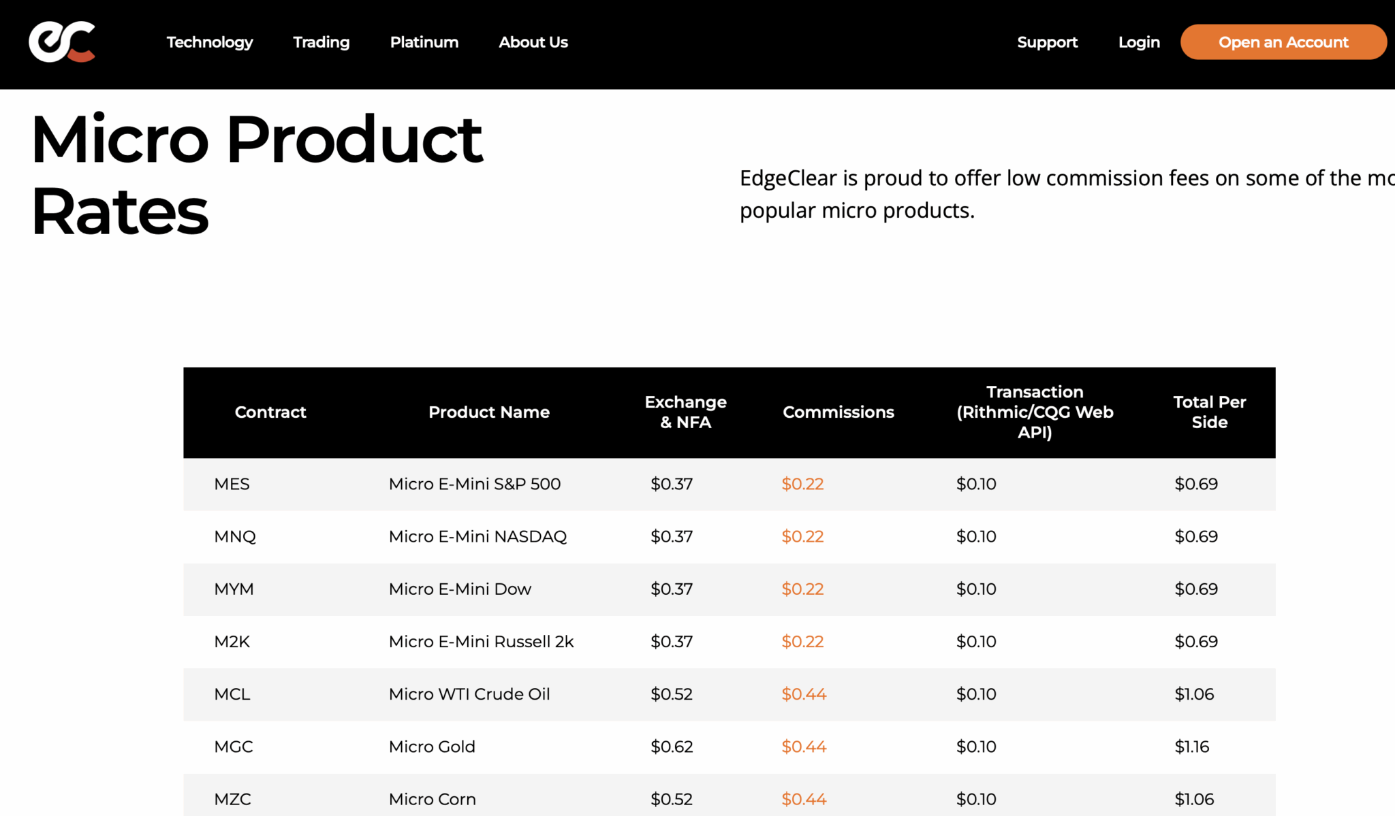1395x816 pixels.
Task: Click the Exchange & NFA column header
Action: [685, 412]
